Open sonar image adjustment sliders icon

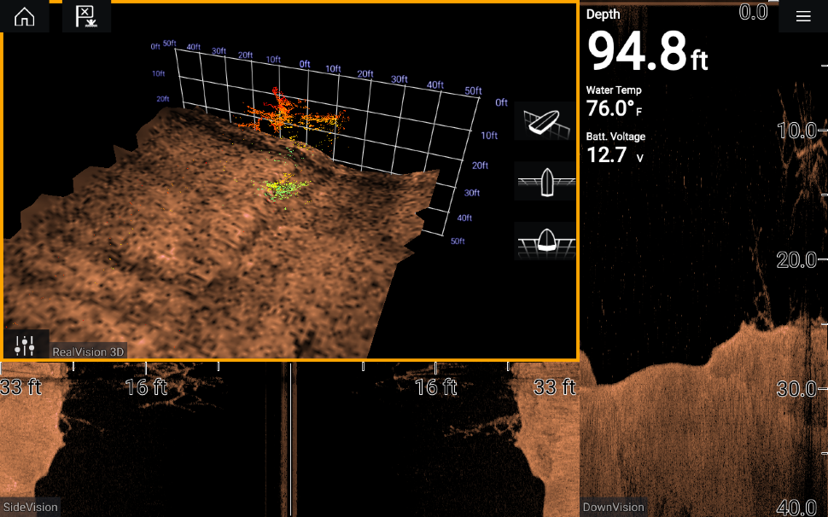[26, 345]
